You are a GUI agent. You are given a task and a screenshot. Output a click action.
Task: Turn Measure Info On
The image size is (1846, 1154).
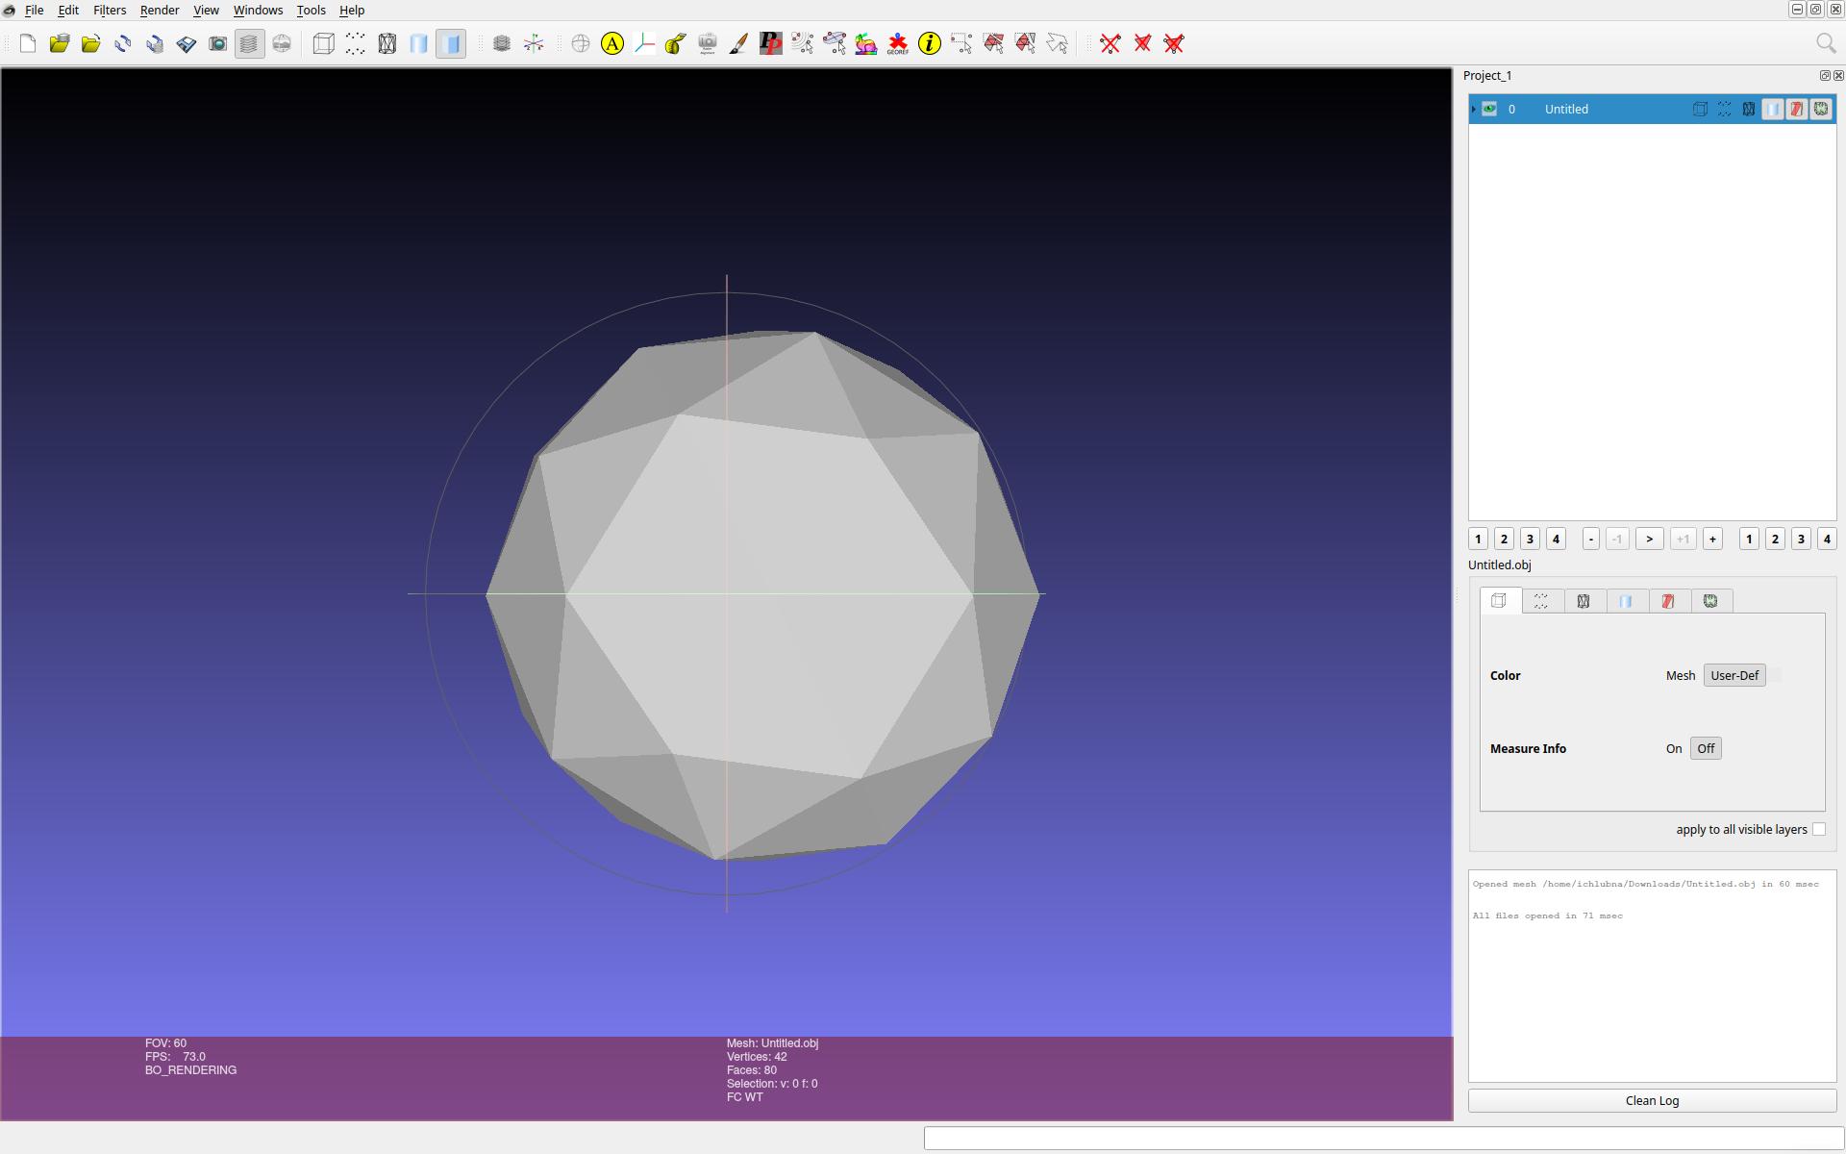pos(1674,748)
